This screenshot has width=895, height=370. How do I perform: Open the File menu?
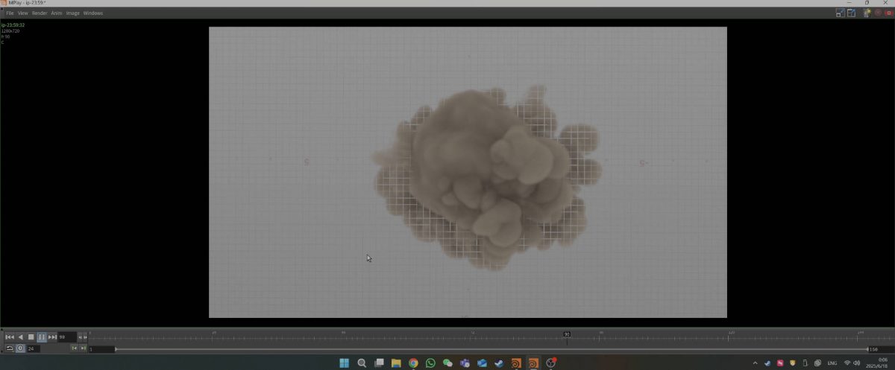pos(10,13)
